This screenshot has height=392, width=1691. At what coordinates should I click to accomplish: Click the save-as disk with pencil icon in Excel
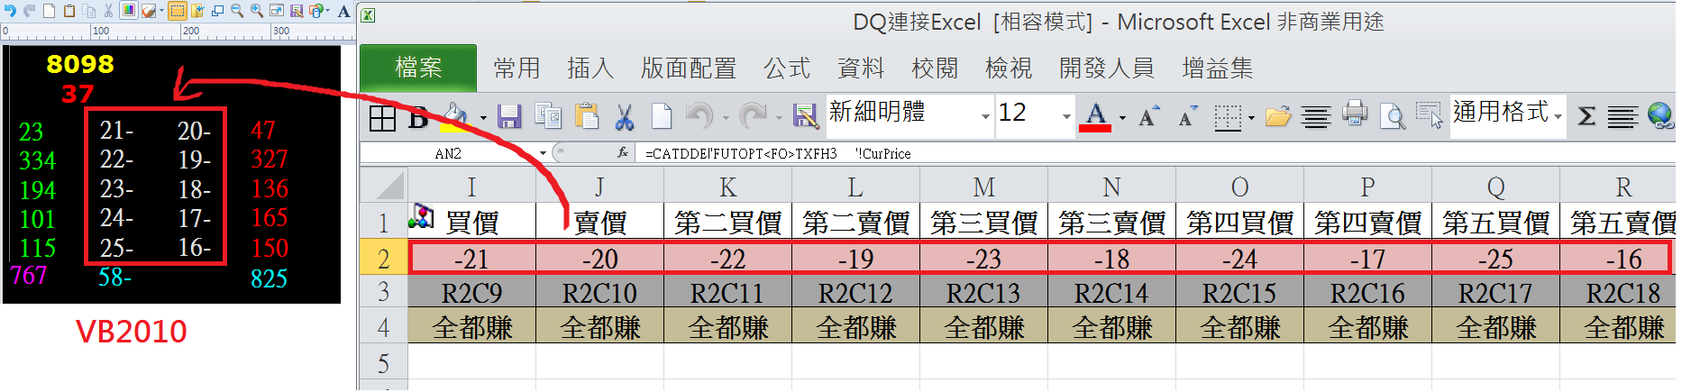coord(805,116)
